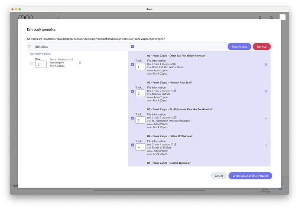Click drag handle for Father O'Blivion
The height and width of the screenshot is (208, 299).
(x=266, y=145)
